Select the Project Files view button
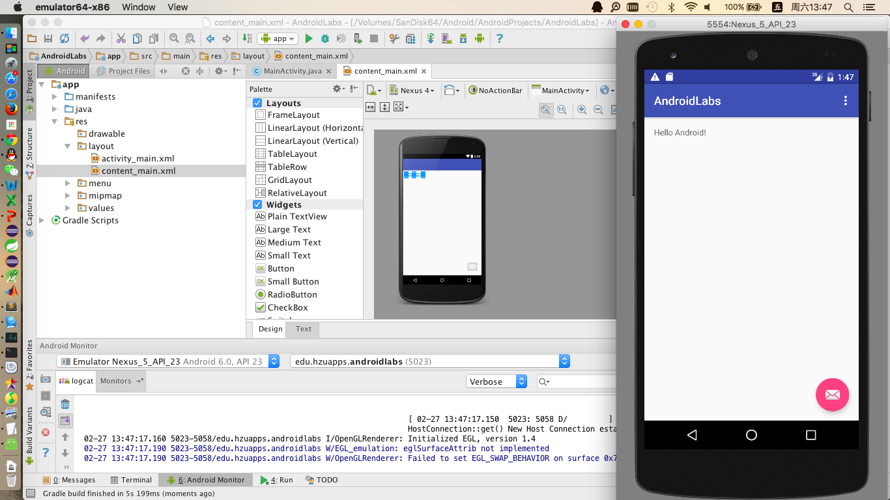890x500 pixels. pos(124,71)
